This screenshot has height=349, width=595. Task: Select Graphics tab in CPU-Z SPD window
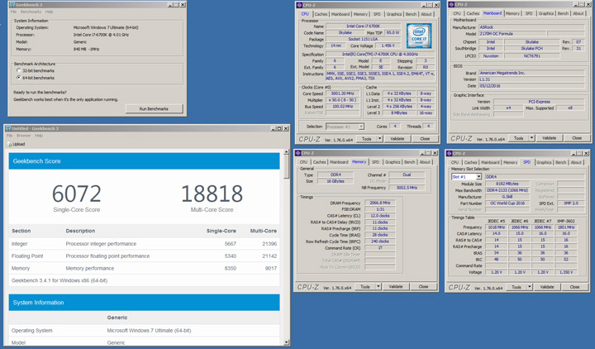tap(544, 163)
